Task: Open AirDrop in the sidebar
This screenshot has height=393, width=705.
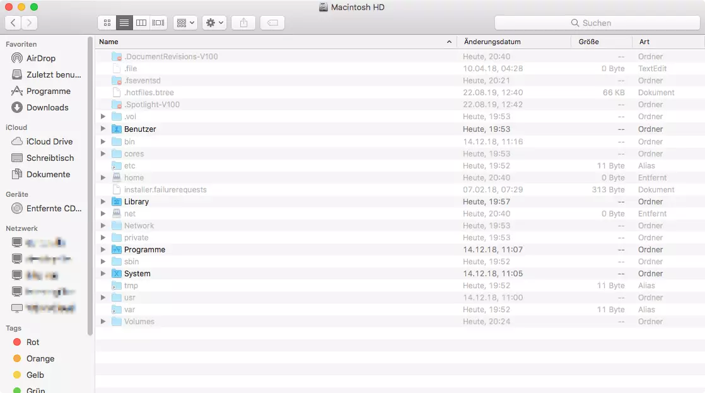Action: (x=40, y=58)
